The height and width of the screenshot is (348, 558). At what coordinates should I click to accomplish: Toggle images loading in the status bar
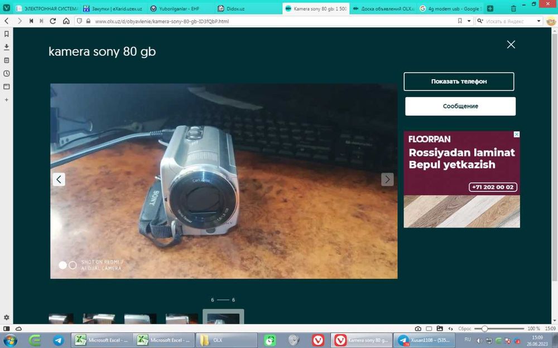(440, 329)
